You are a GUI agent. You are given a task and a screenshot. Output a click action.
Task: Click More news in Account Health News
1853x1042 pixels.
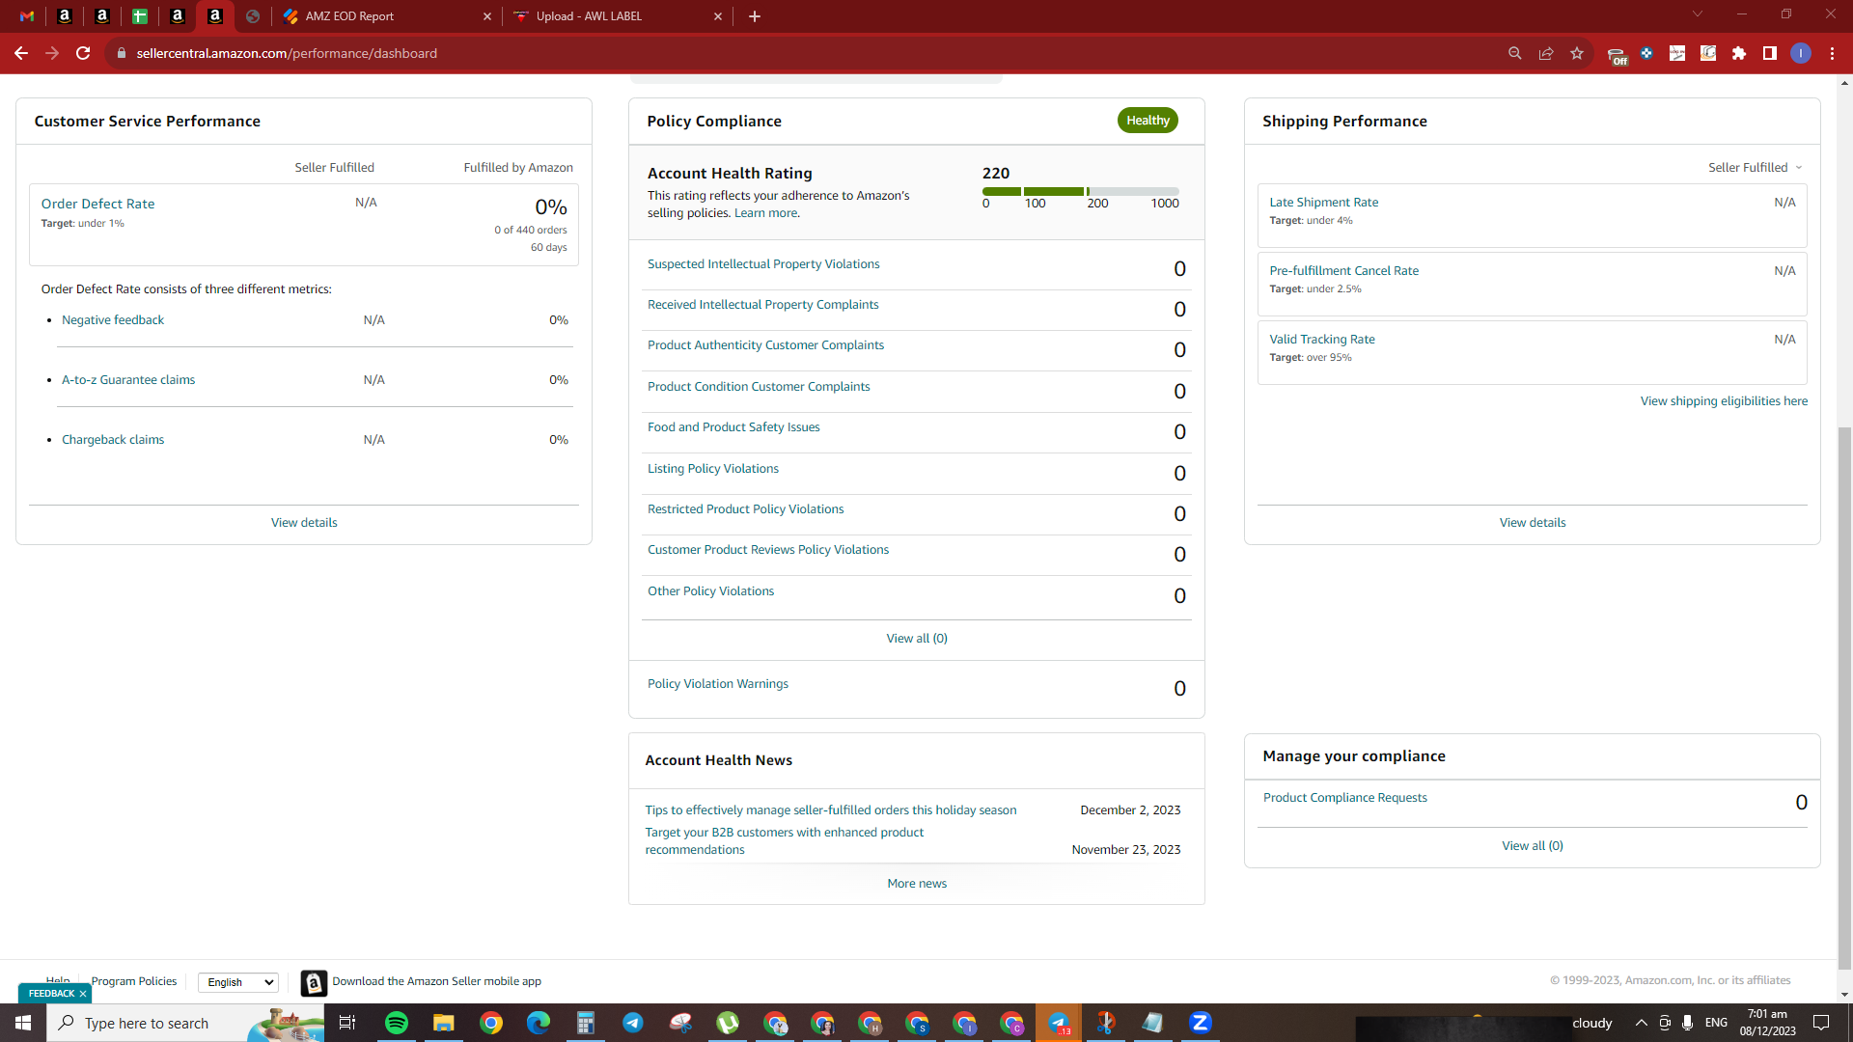(917, 884)
